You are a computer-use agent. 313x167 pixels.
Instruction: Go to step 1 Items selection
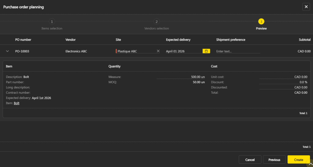(x=52, y=22)
